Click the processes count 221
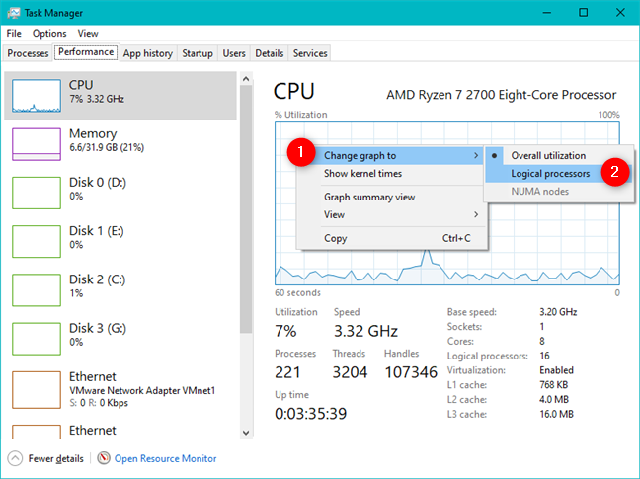The height and width of the screenshot is (479, 640). [x=287, y=372]
